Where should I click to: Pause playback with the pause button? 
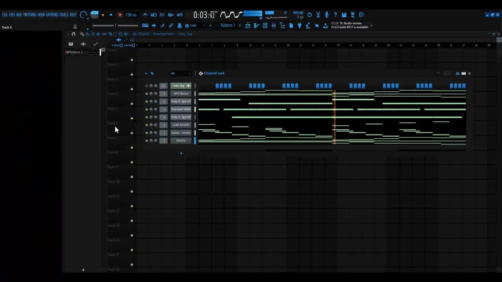[103, 15]
